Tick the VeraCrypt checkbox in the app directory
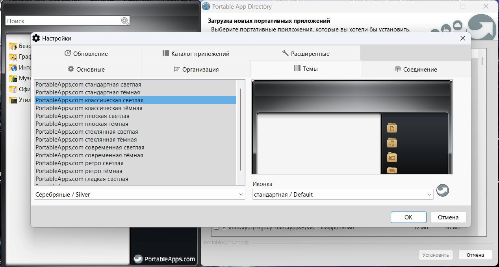The image size is (499, 267). click(216, 228)
